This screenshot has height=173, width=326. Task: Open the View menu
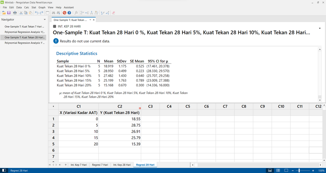coord(51,7)
